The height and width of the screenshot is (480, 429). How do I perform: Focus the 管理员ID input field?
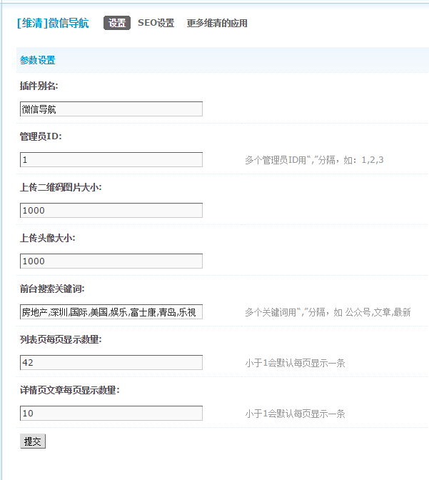coord(111,159)
